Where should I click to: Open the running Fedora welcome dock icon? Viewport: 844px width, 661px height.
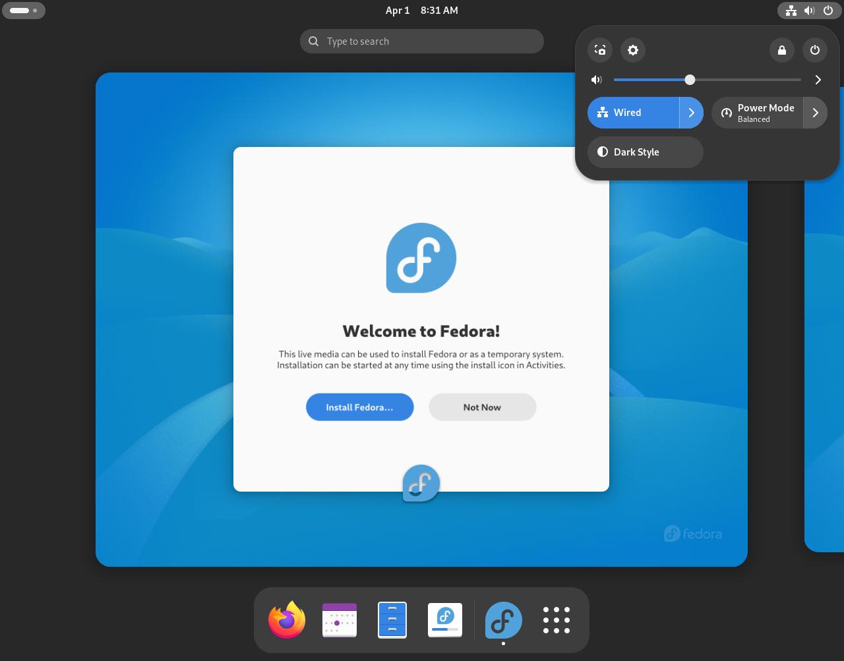coord(504,620)
